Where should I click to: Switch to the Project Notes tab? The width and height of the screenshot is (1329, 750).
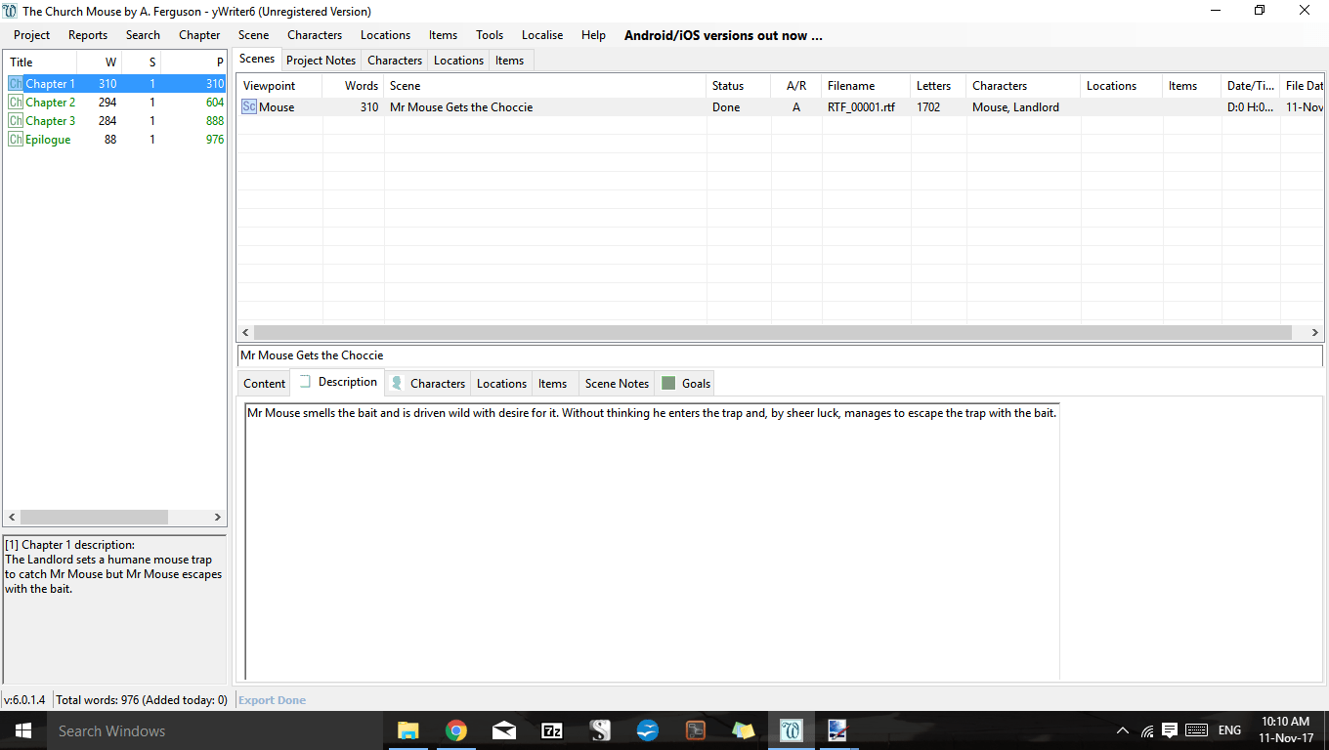click(x=321, y=61)
